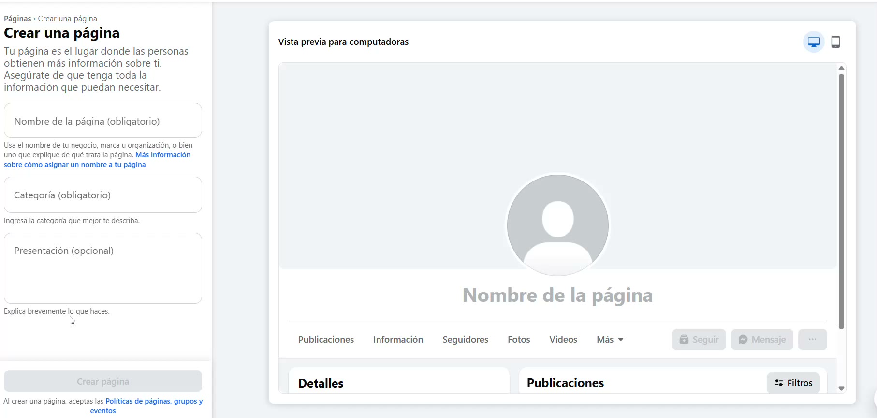Click the preview scrollbar down arrow
Viewport: 877px width, 418px height.
tap(841, 388)
